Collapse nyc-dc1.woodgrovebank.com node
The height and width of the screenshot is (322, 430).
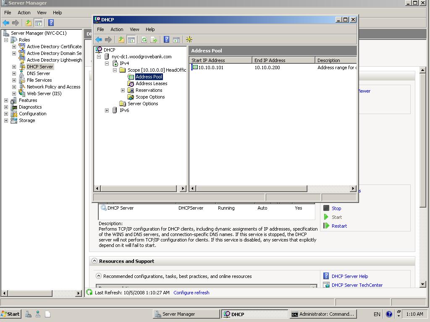tap(99, 57)
